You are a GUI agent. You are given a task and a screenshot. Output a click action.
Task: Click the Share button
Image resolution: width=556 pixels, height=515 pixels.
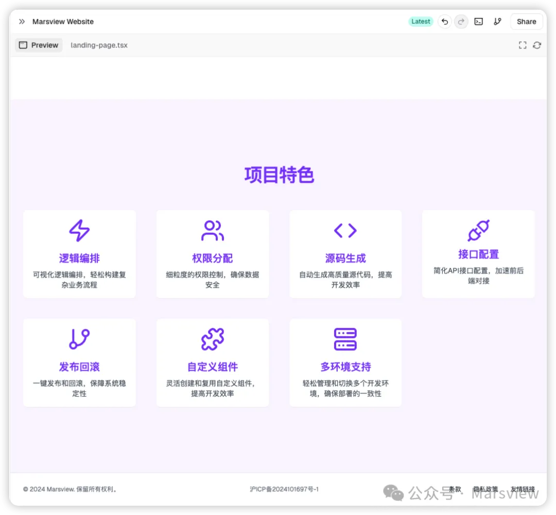(x=526, y=22)
